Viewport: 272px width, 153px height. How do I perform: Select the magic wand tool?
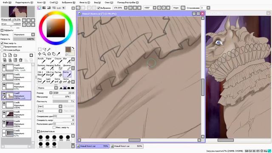pos(49,49)
